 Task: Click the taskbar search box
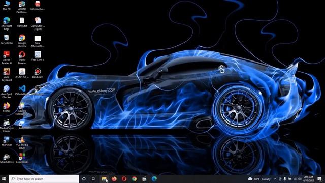pyautogui.click(x=44, y=179)
